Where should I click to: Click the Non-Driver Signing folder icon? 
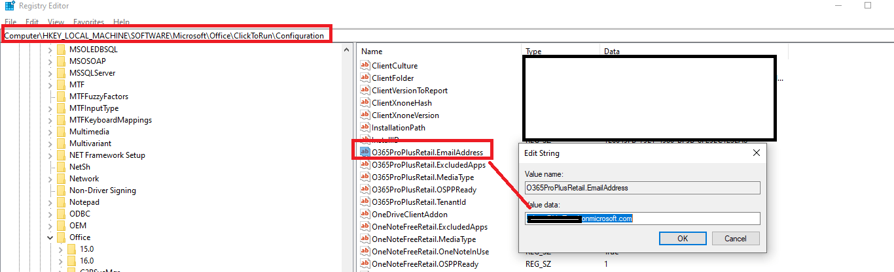pos(62,190)
